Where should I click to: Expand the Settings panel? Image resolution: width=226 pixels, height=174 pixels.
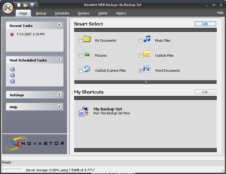tap(60, 94)
